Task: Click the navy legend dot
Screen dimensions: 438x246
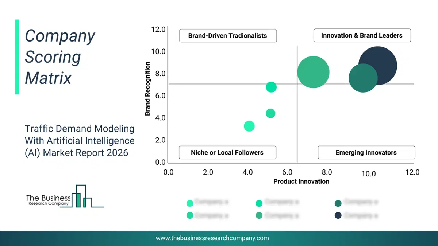Action: click(338, 215)
